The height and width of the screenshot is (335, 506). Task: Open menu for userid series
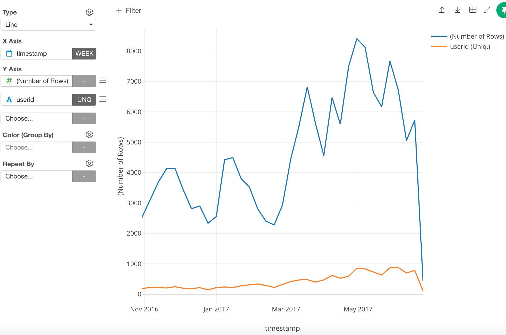(103, 99)
